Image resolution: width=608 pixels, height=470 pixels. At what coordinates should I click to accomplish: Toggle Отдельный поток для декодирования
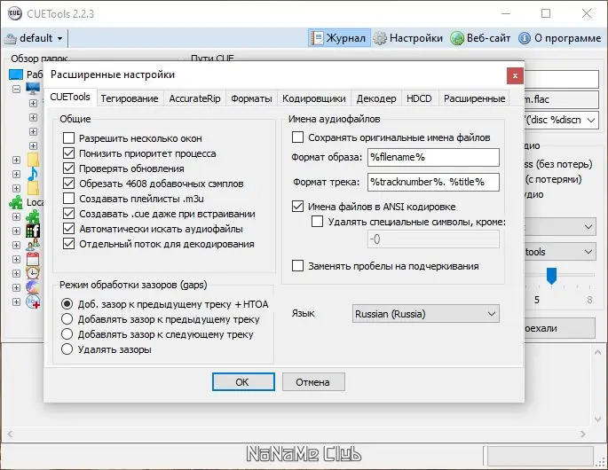pyautogui.click(x=68, y=244)
